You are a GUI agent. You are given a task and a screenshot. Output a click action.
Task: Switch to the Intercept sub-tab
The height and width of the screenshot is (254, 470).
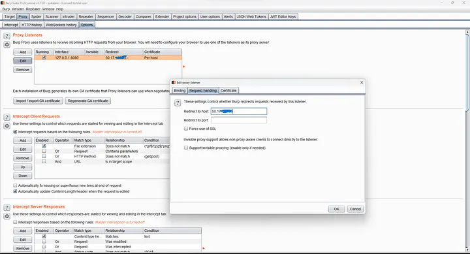coord(11,25)
